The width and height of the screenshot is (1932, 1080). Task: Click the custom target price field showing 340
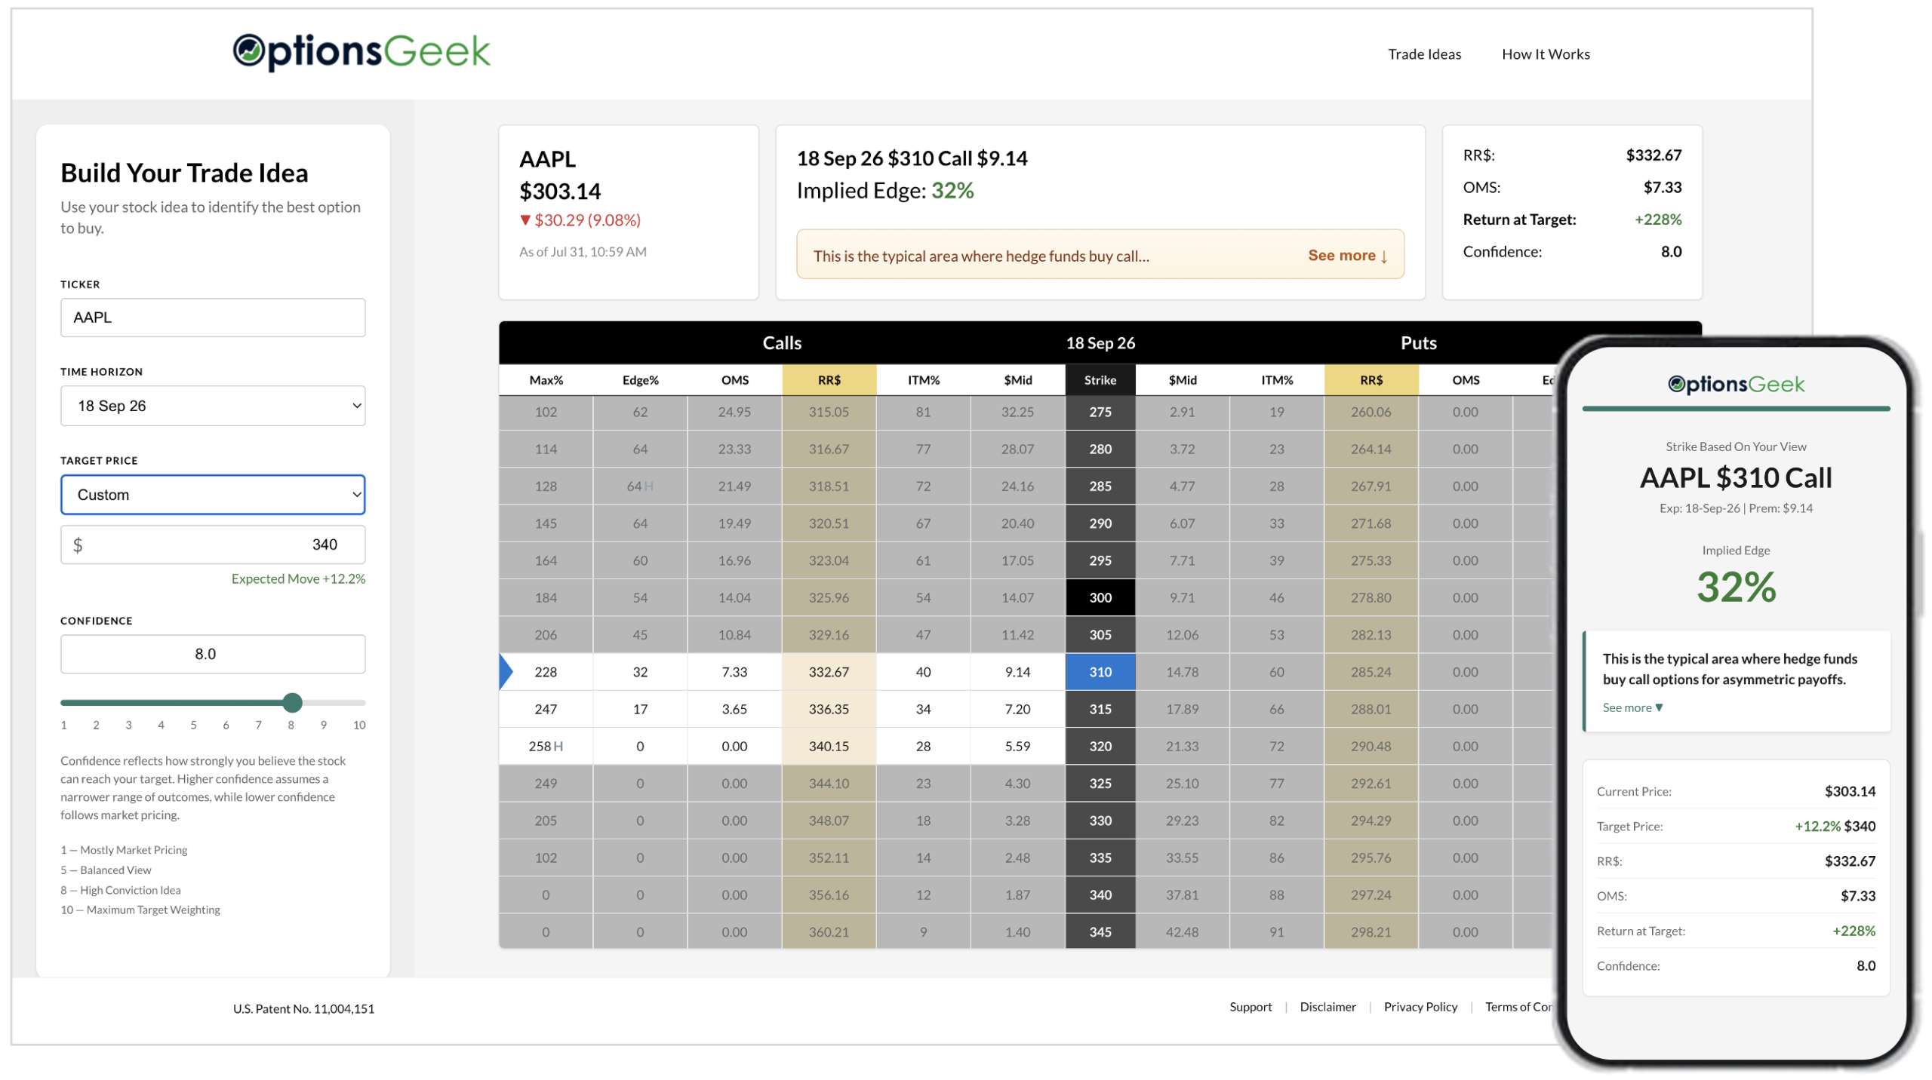[x=213, y=545]
